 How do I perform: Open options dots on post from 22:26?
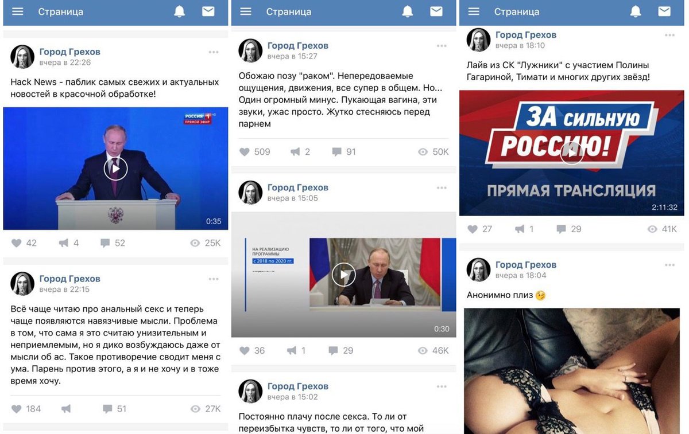214,52
